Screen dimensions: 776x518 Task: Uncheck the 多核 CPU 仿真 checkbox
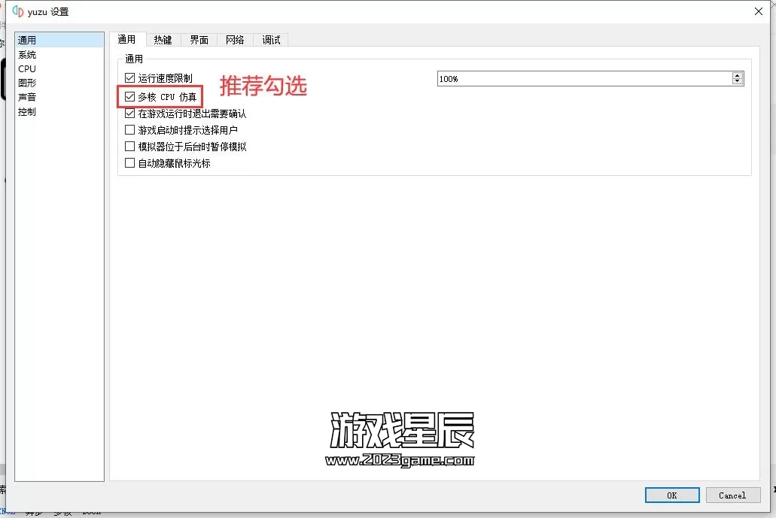[130, 97]
